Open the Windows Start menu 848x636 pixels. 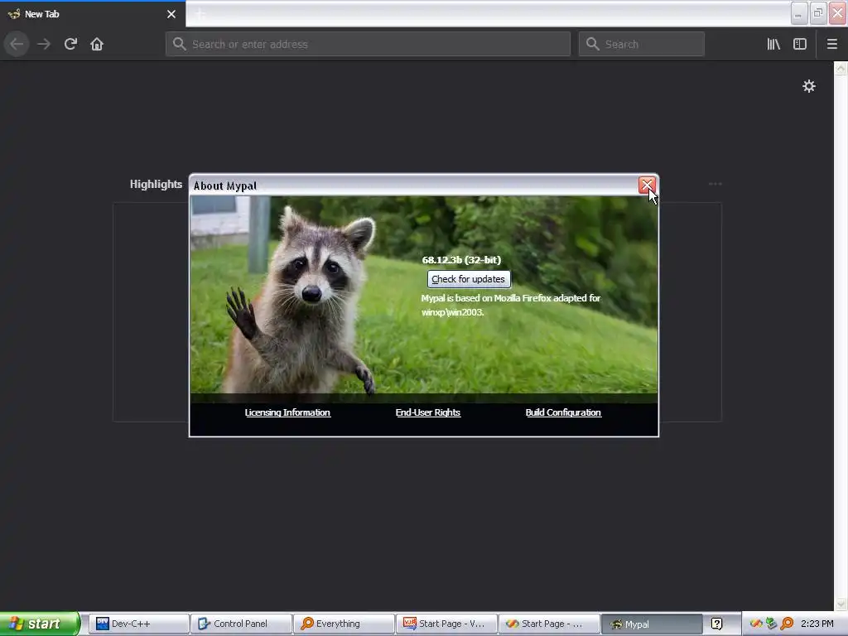point(40,624)
